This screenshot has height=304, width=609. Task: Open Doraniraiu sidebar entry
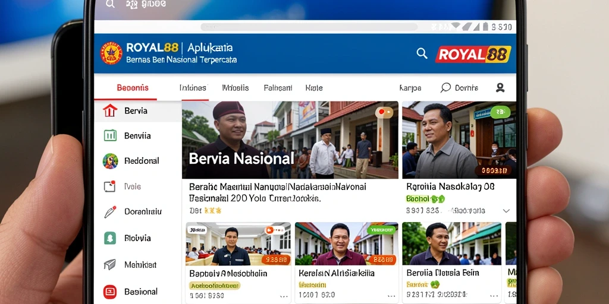[x=143, y=212]
